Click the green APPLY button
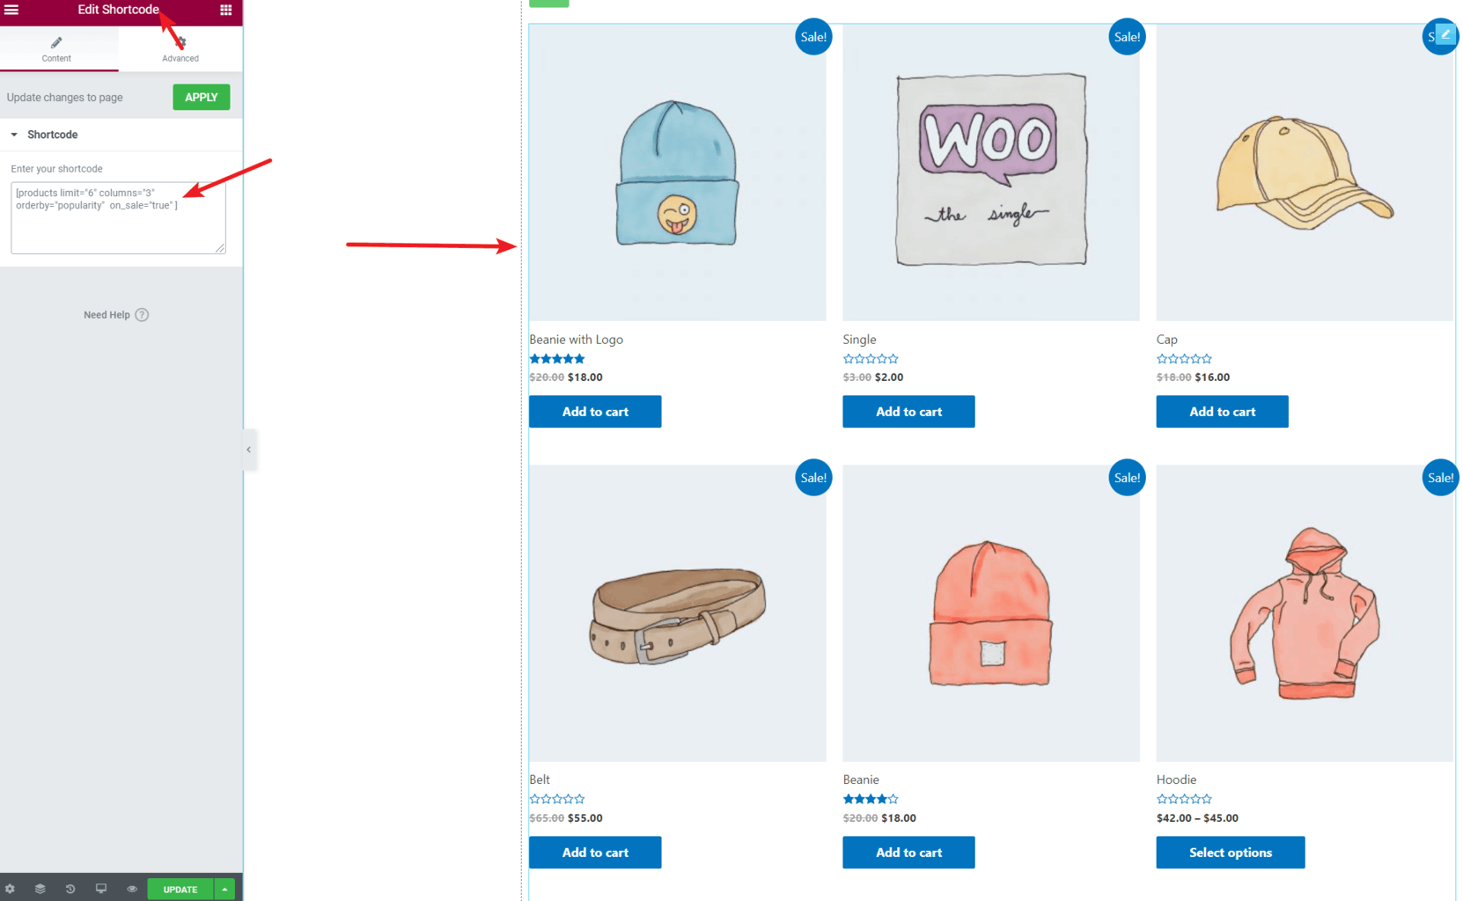Image resolution: width=1463 pixels, height=901 pixels. coord(202,97)
